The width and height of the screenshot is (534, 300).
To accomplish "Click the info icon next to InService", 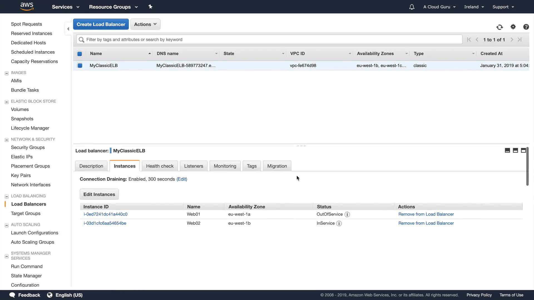I will point(339,223).
